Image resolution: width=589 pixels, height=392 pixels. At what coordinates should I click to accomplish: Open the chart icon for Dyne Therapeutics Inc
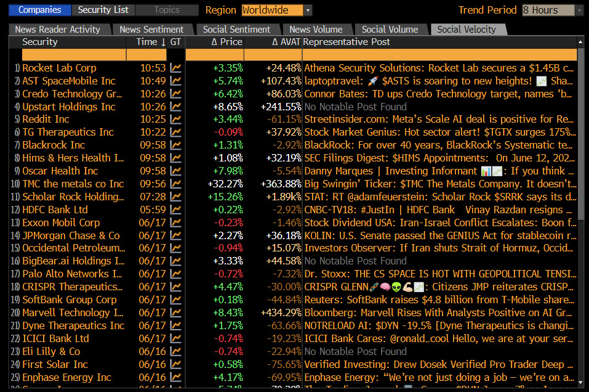coord(175,325)
